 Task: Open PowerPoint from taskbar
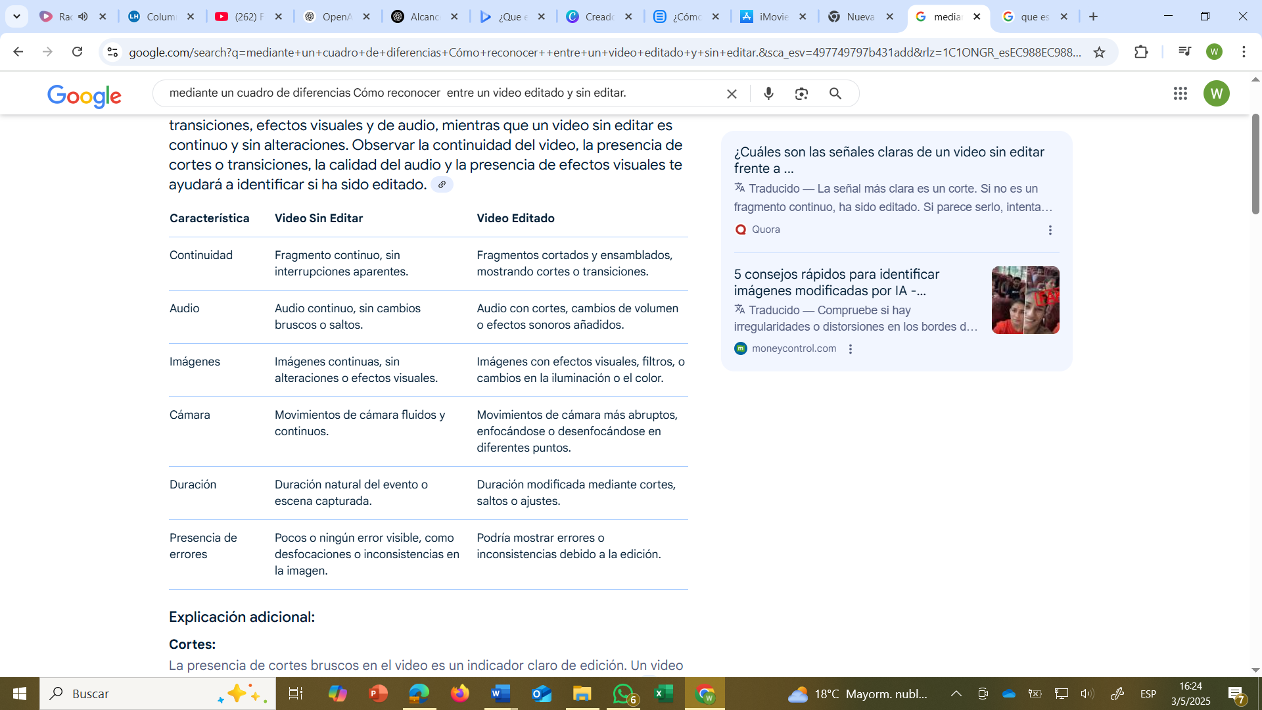coord(379,694)
